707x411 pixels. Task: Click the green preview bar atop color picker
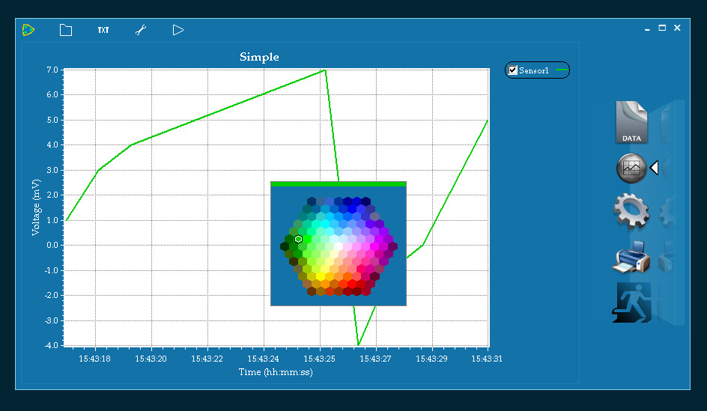click(339, 184)
